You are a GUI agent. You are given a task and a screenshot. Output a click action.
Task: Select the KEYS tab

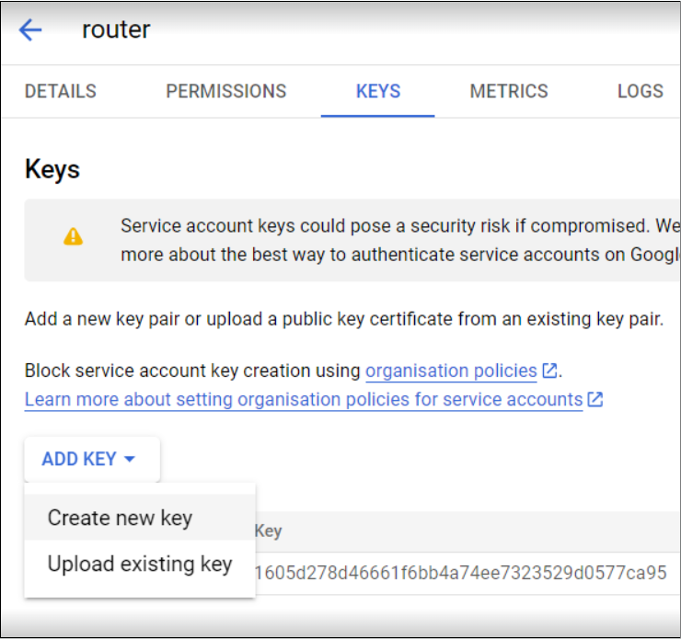point(378,92)
